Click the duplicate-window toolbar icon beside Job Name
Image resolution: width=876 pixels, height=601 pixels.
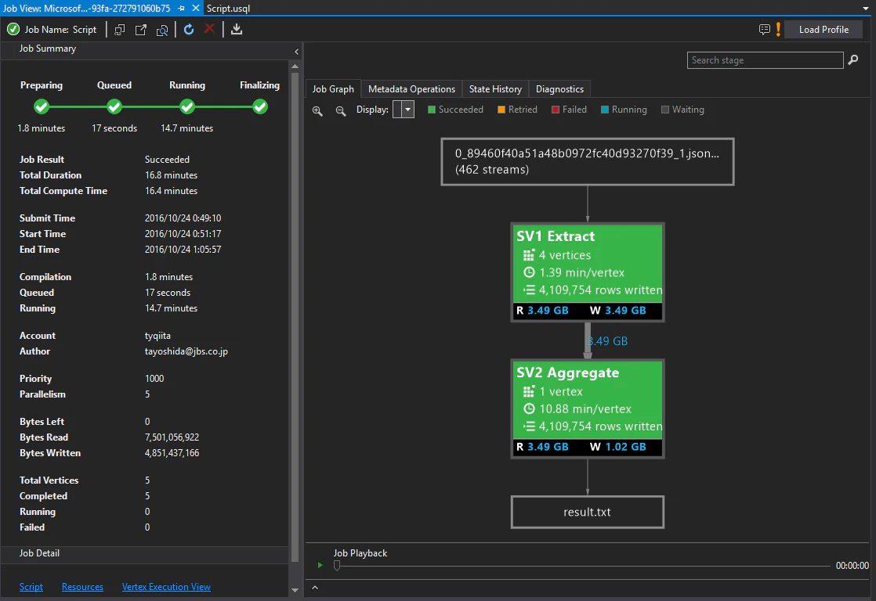coord(120,30)
